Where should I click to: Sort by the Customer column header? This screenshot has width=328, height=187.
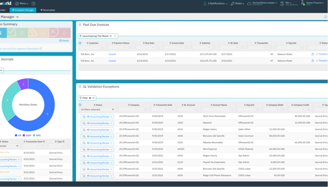[93, 43]
